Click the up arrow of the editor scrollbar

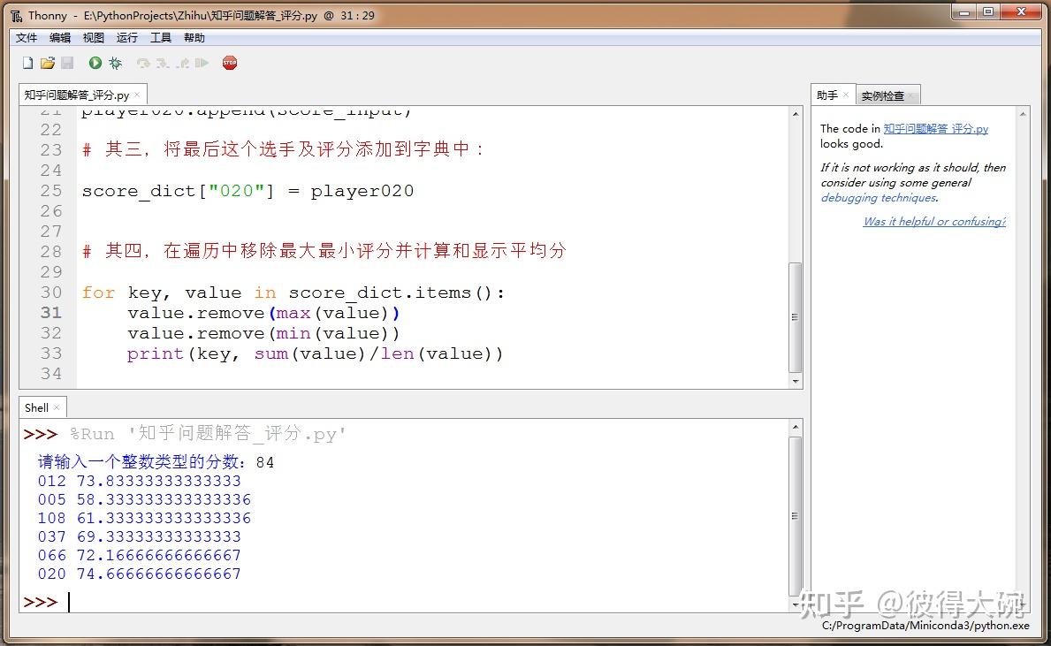click(796, 113)
